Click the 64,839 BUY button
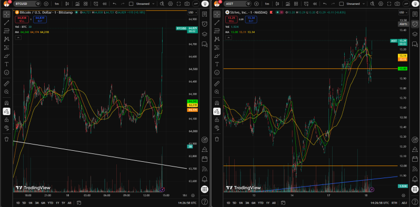The image size is (420, 207). click(x=41, y=19)
